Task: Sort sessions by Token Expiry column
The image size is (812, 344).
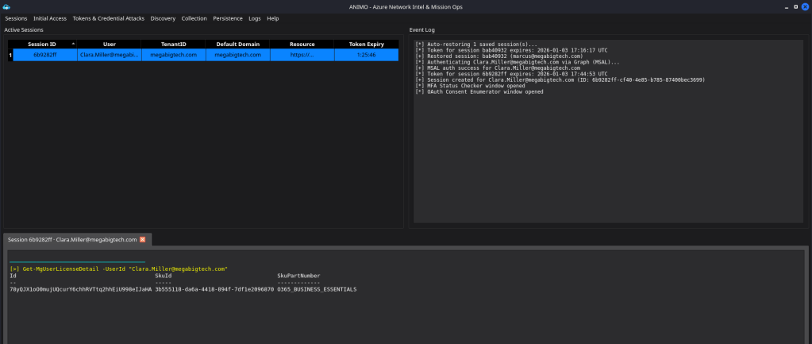Action: (366, 44)
